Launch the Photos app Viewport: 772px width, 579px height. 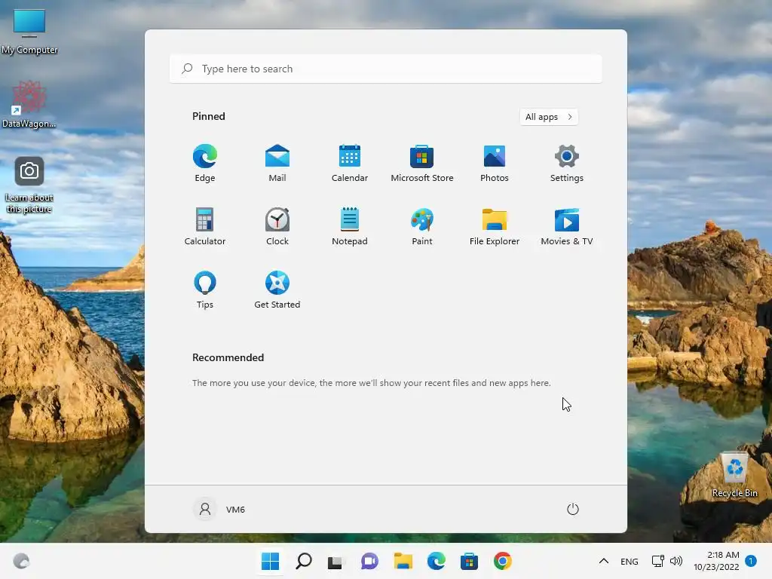495,164
